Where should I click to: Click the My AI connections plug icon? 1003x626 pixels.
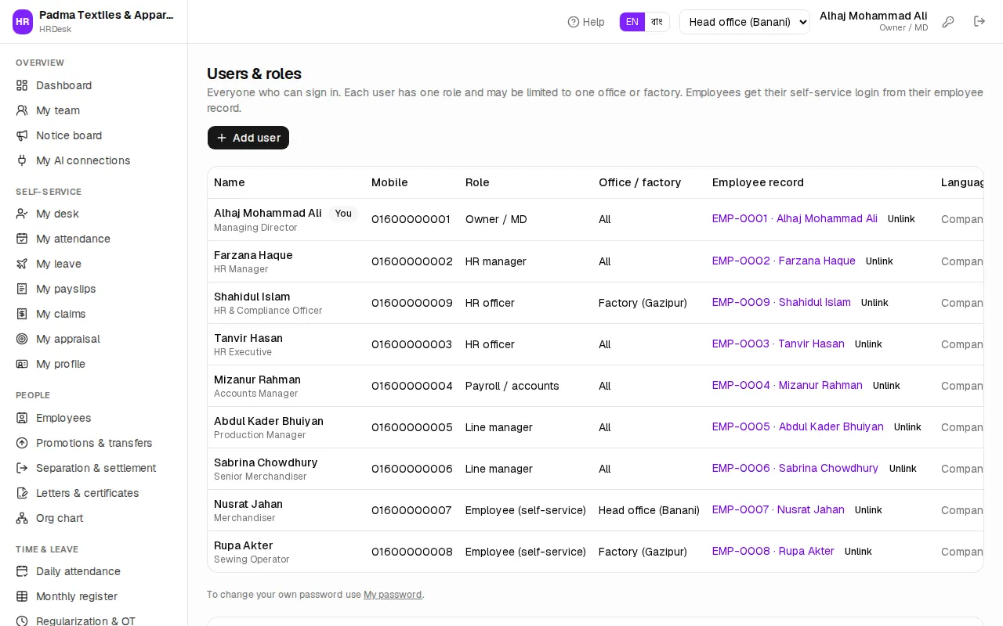tap(22, 160)
